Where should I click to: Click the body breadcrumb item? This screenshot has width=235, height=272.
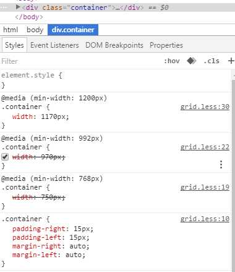click(x=35, y=30)
